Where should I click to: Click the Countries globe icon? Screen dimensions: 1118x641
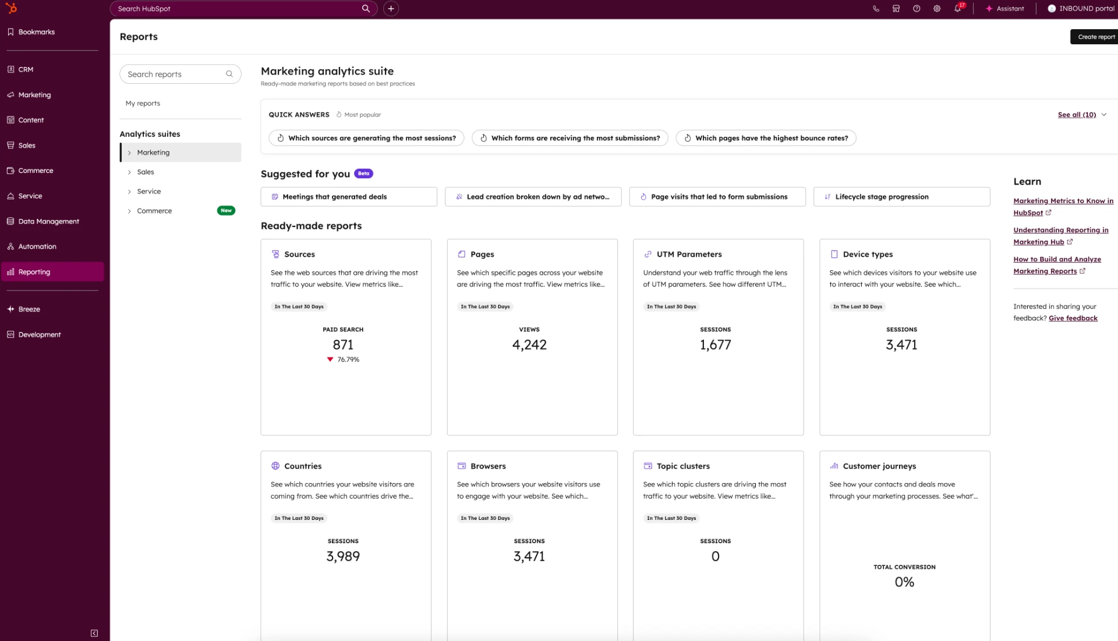click(275, 466)
